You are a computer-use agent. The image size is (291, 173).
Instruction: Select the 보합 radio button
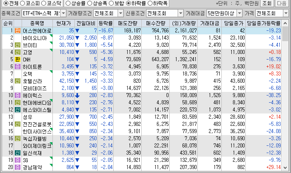[x=111, y=3]
